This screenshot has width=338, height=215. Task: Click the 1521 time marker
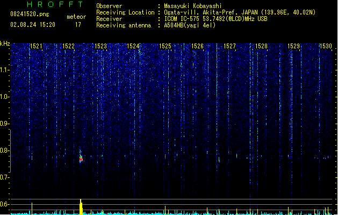click(x=36, y=46)
